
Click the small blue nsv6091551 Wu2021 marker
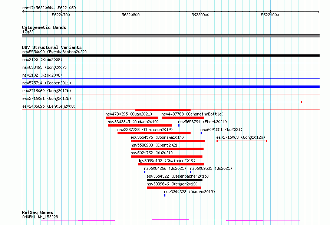pyautogui.click(x=201, y=133)
